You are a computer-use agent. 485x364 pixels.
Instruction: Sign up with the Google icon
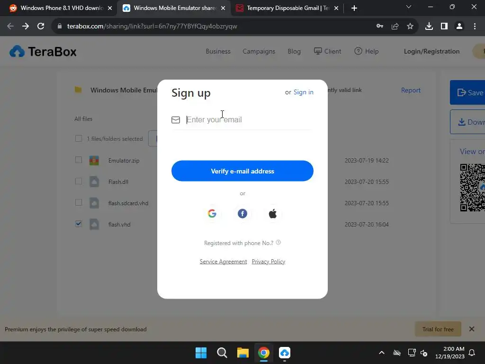212,214
